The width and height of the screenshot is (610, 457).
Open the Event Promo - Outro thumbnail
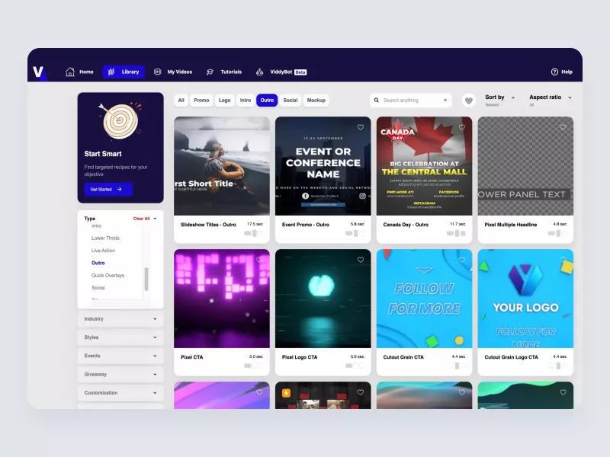pyautogui.click(x=323, y=166)
